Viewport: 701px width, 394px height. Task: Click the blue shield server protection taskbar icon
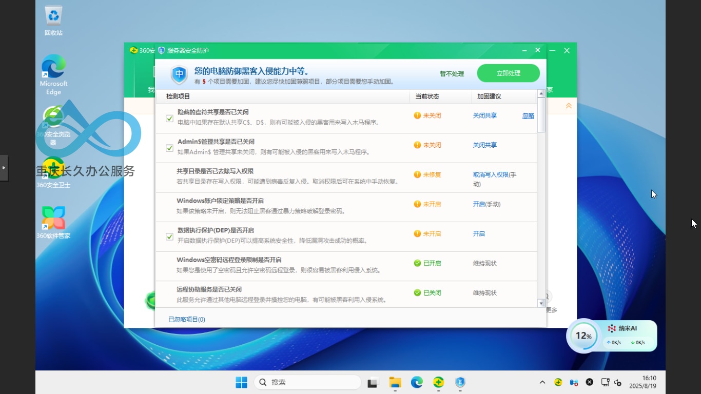tap(460, 382)
